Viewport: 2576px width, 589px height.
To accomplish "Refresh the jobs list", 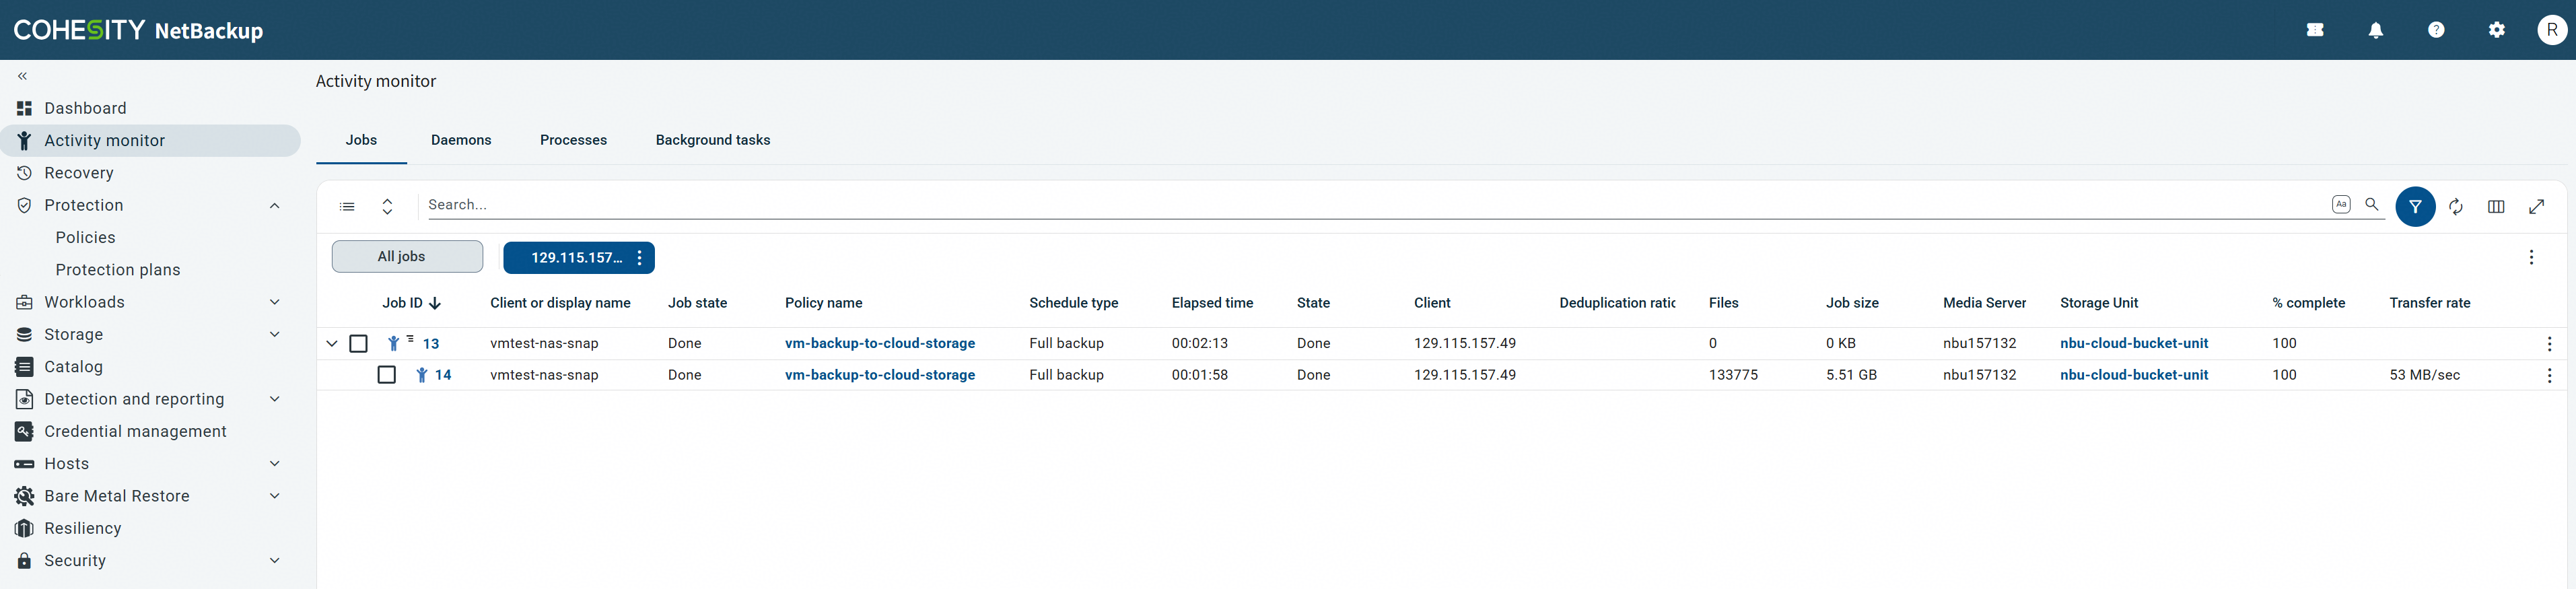I will pos(2456,207).
